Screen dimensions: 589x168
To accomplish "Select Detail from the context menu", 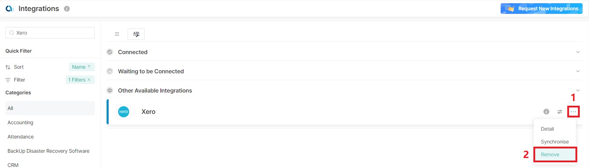I will pyautogui.click(x=547, y=129).
